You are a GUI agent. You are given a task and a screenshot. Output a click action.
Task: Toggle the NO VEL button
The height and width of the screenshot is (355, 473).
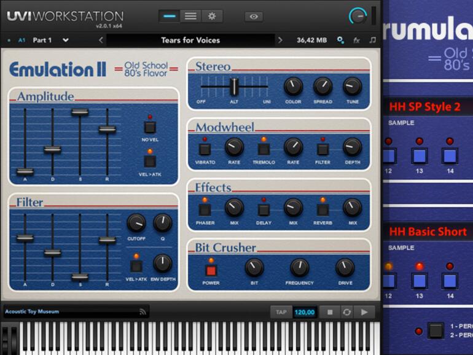[150, 127]
